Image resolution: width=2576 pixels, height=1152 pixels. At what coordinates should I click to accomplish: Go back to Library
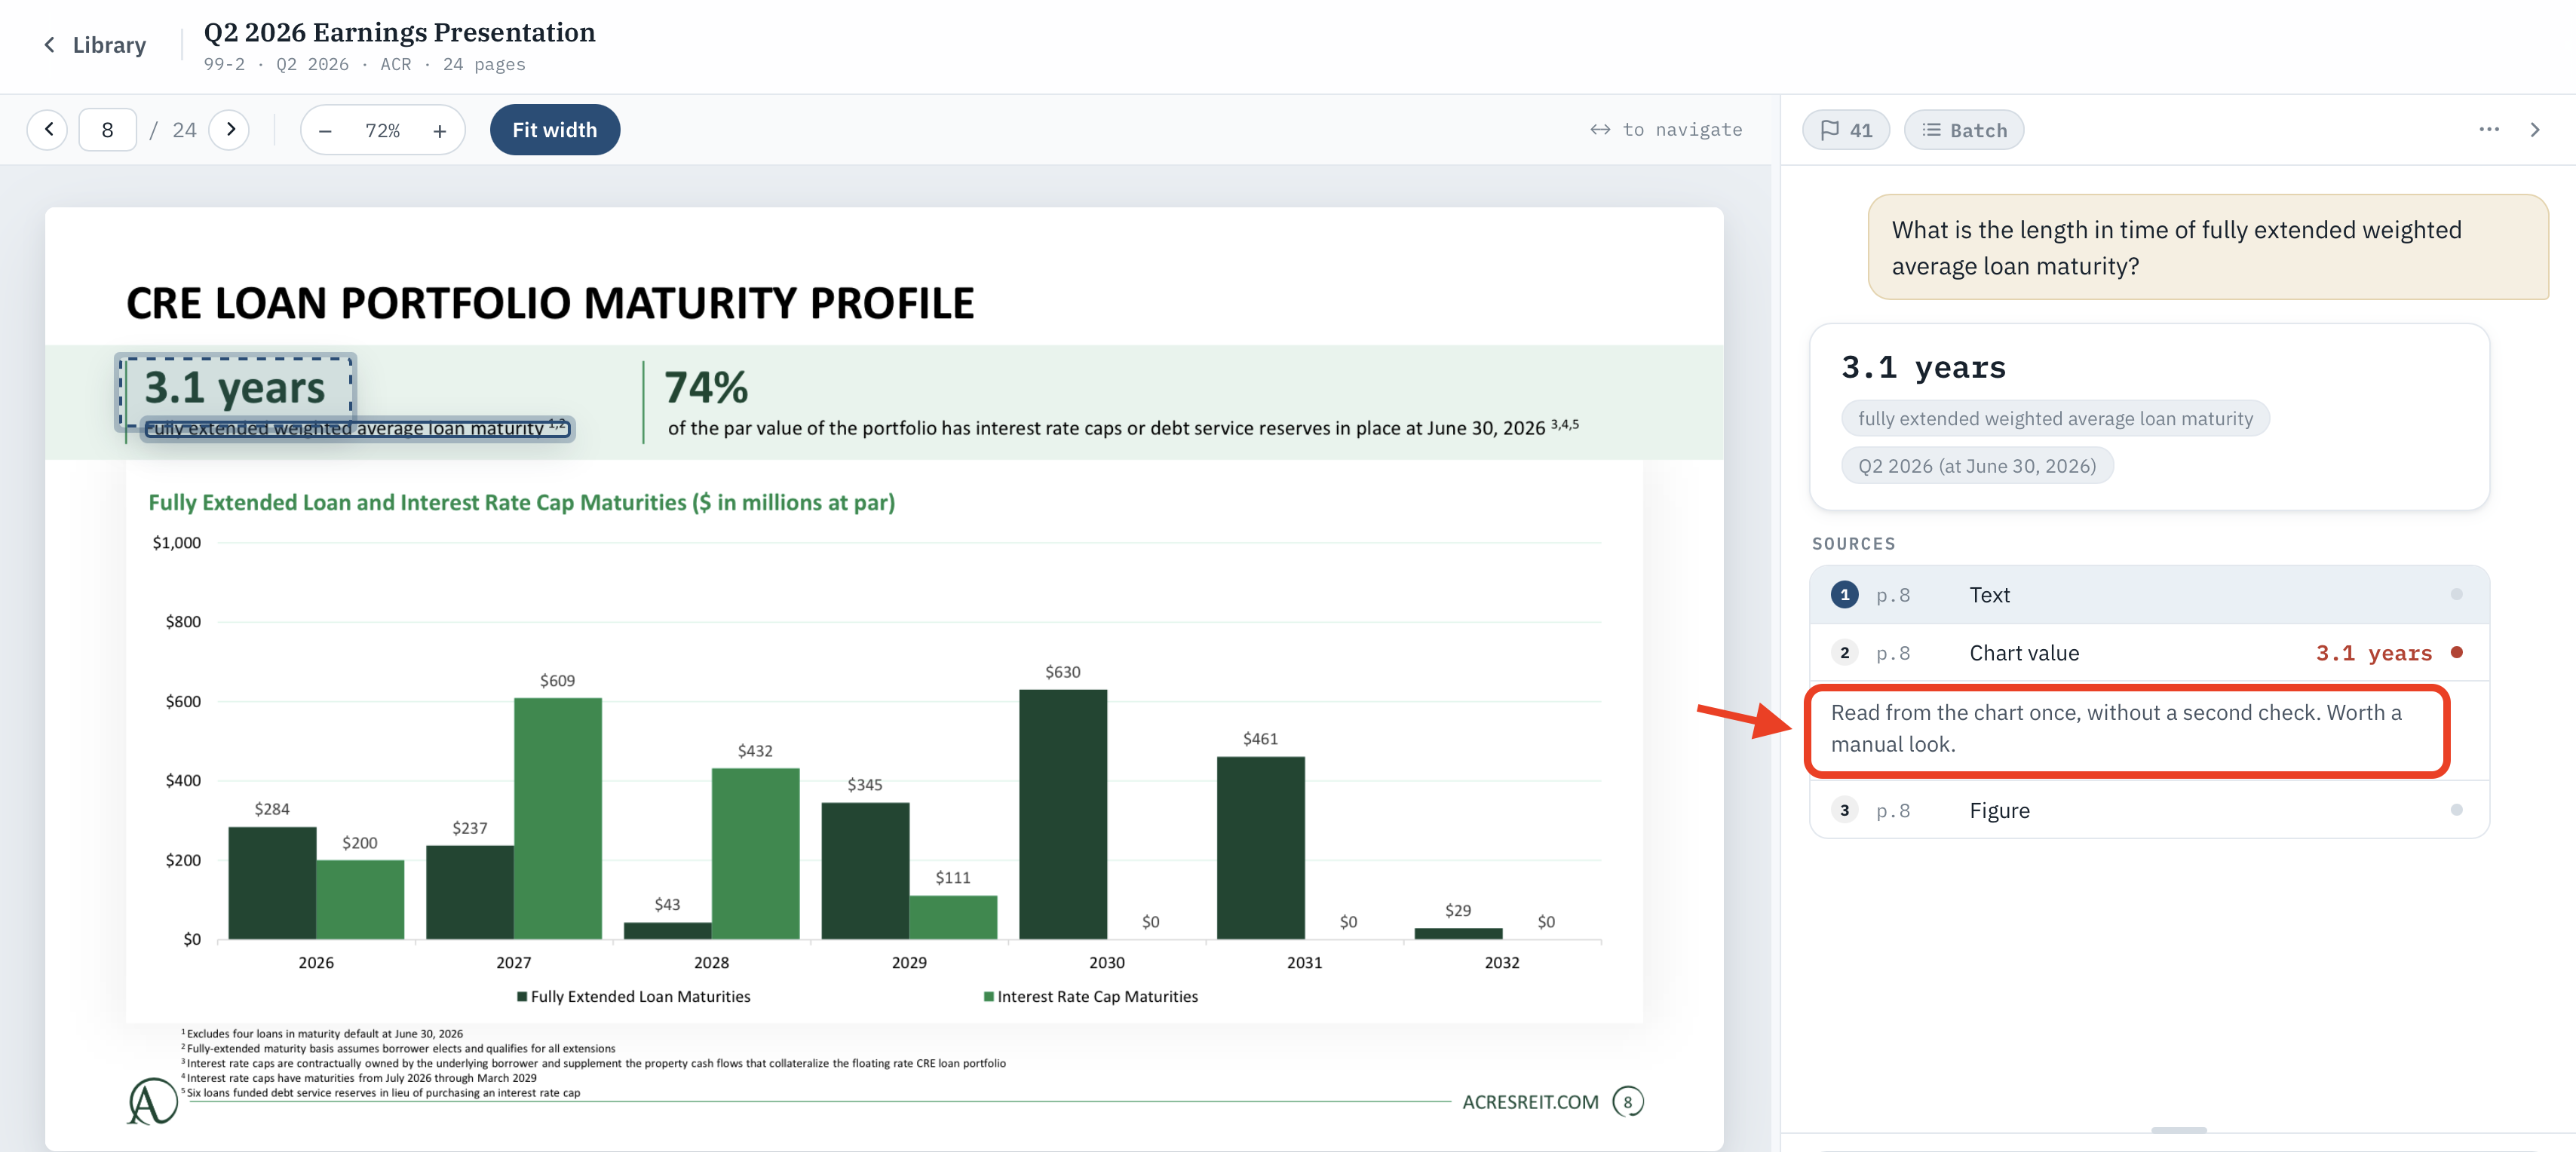click(x=94, y=45)
